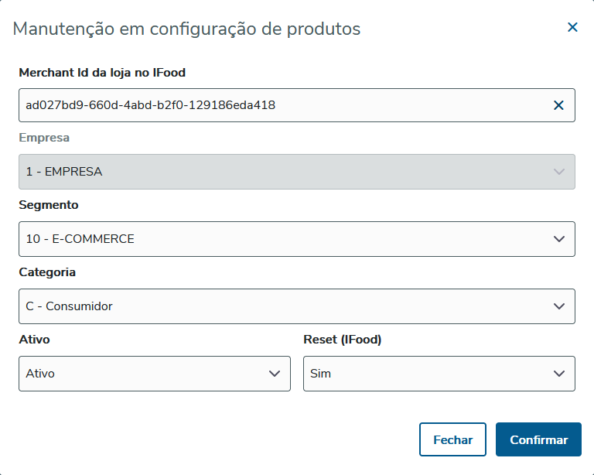The height and width of the screenshot is (475, 594).
Task: Click the Segmento field label
Action: (x=49, y=205)
